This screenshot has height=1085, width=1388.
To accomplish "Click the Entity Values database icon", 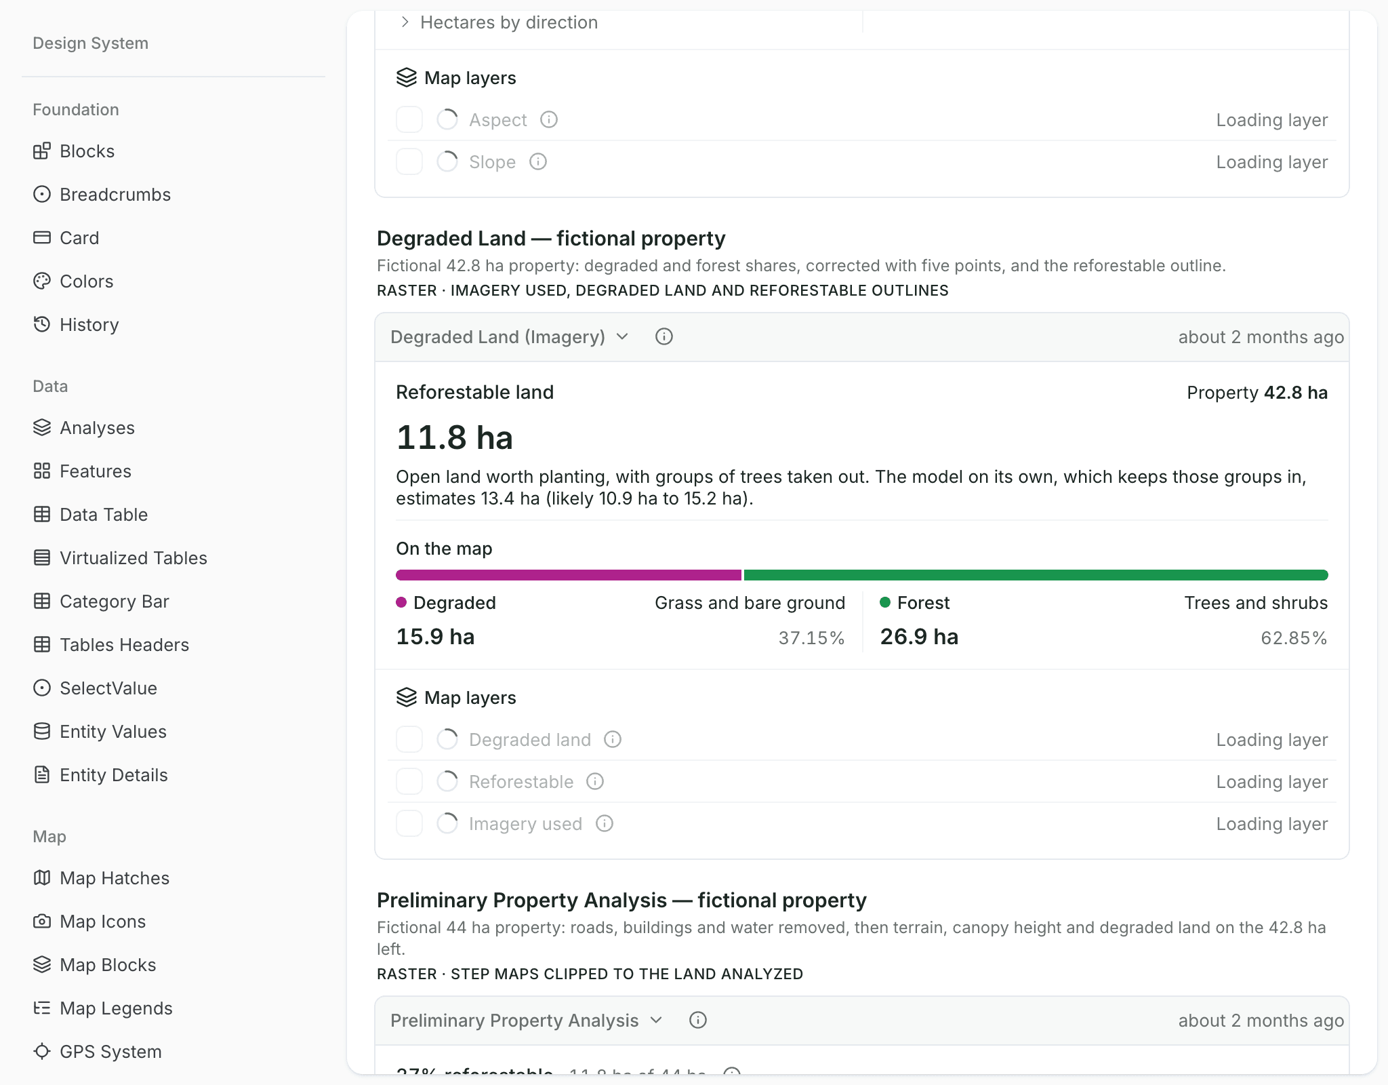I will [x=42, y=732].
